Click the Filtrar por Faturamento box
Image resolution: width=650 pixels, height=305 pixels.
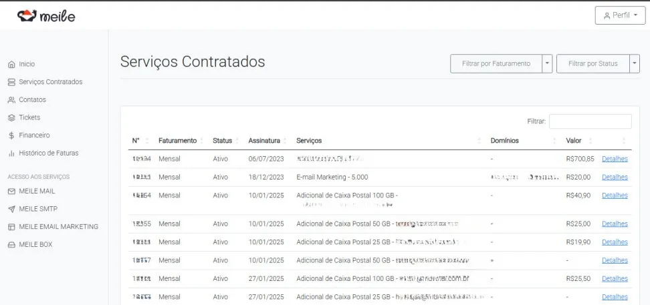[x=496, y=63]
